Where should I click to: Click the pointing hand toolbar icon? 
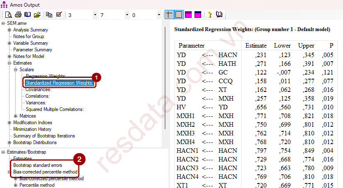click(x=210, y=15)
